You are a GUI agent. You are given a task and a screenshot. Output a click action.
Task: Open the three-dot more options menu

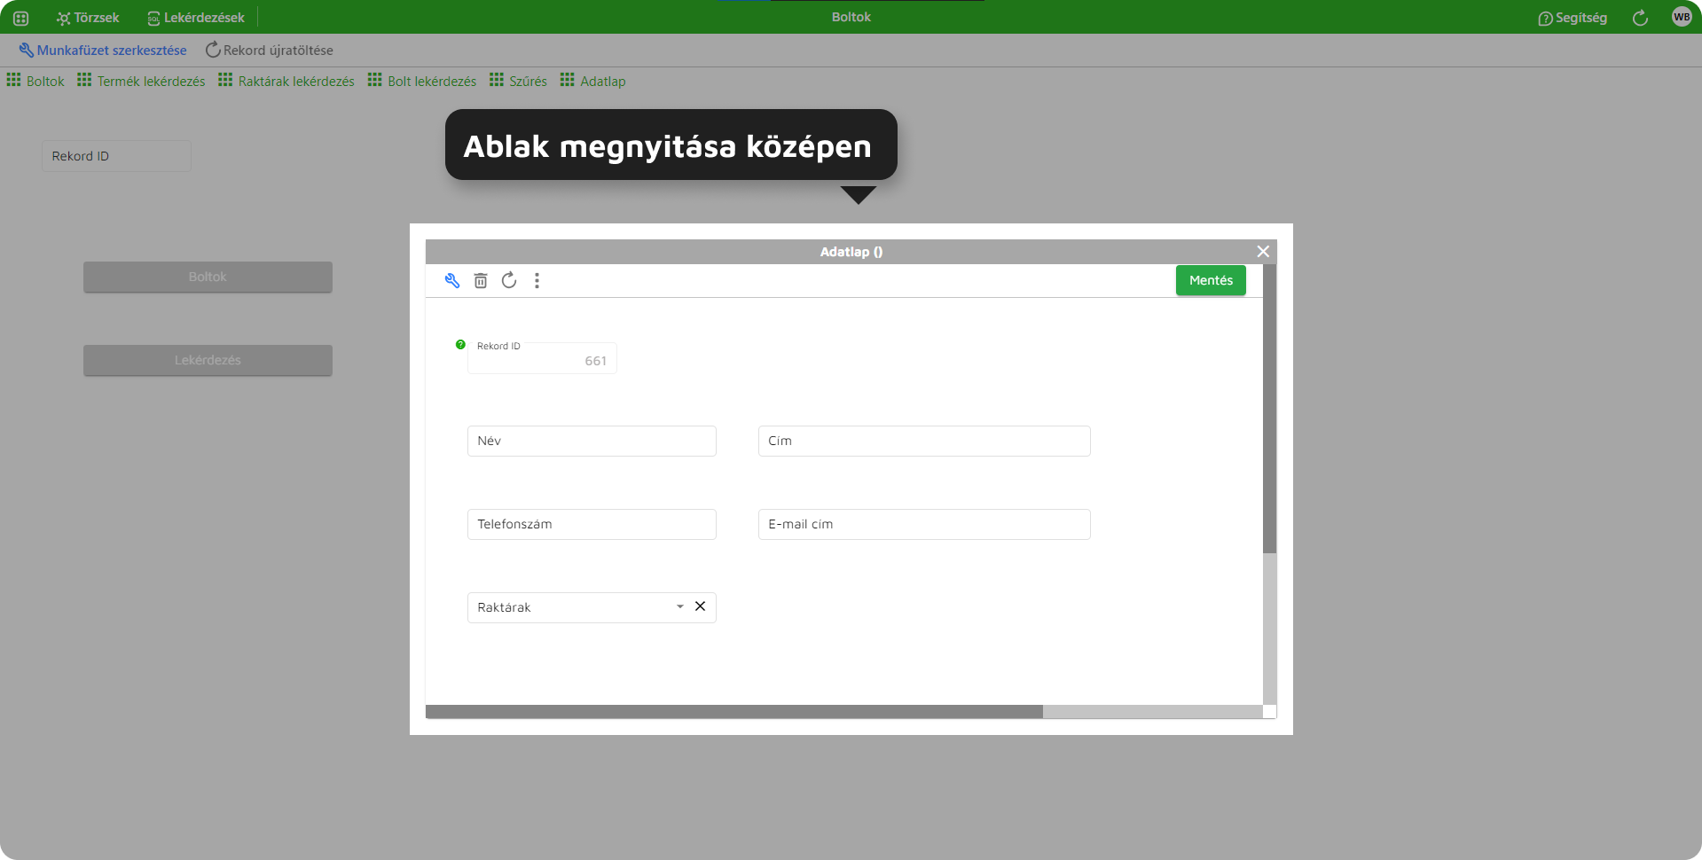(537, 281)
